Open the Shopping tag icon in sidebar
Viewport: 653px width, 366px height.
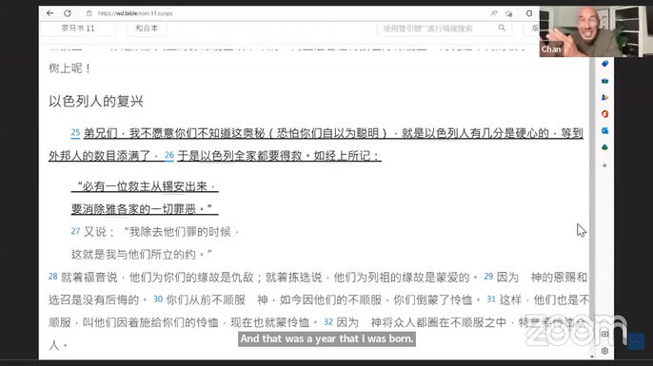[604, 64]
